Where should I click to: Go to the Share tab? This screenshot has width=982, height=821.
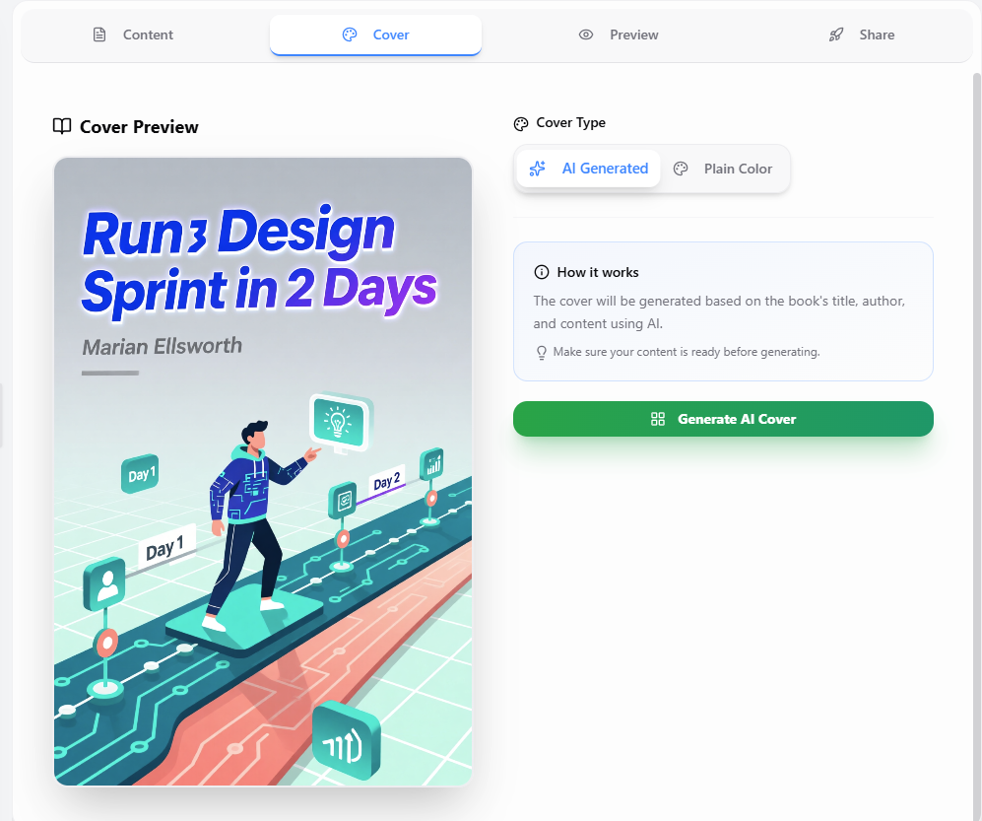876,34
